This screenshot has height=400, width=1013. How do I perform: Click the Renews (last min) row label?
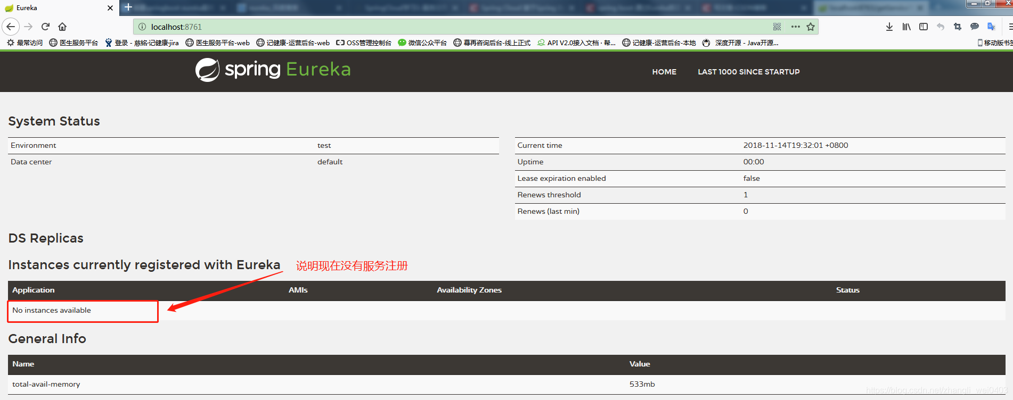pos(549,211)
